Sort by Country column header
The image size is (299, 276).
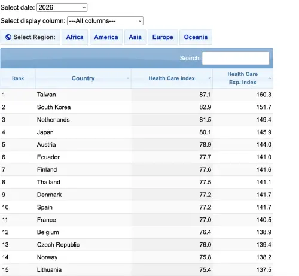coord(83,78)
